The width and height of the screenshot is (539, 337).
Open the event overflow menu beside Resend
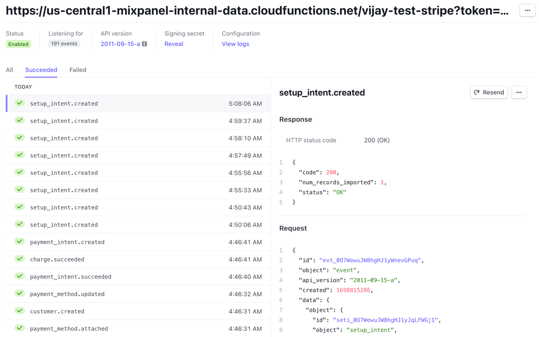point(519,92)
